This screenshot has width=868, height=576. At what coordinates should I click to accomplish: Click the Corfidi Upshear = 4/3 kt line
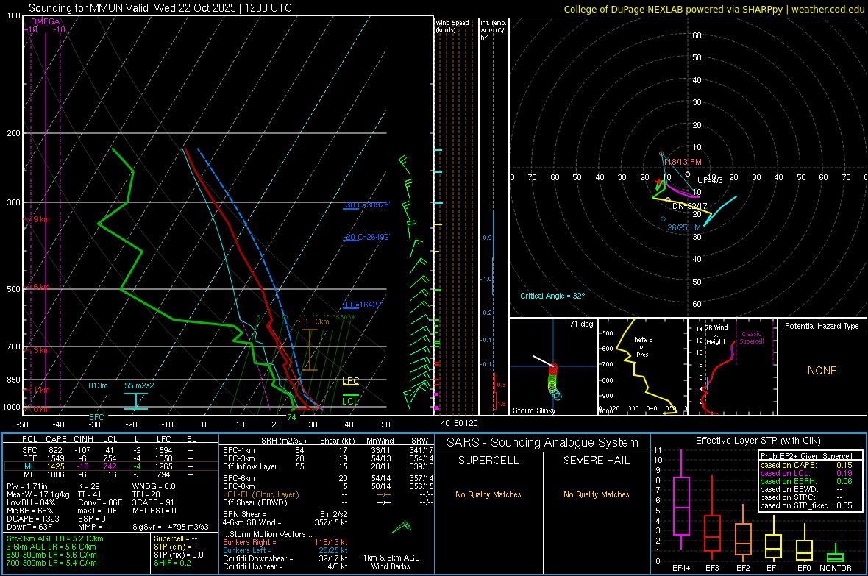(285, 566)
